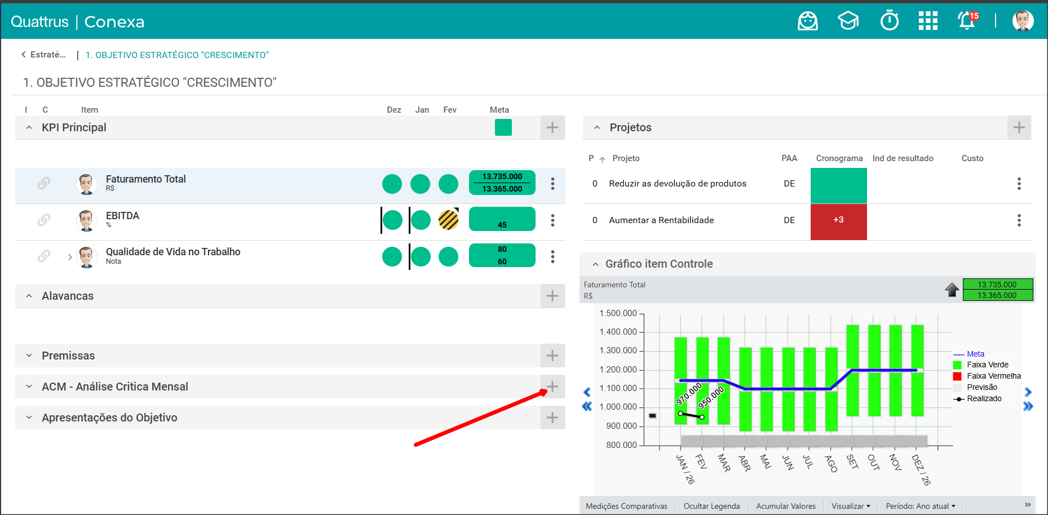Expand the Premissas section
1048x515 pixels.
click(29, 356)
